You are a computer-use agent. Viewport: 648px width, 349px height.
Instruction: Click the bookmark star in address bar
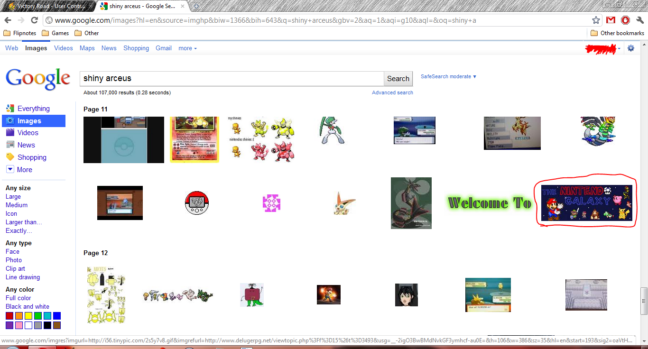596,20
